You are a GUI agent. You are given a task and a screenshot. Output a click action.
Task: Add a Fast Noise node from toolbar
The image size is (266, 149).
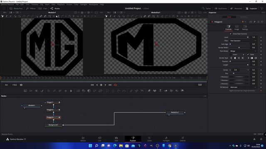click(x=31, y=91)
